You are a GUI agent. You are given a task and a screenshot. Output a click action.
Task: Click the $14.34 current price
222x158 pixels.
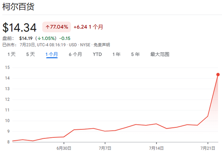click(19, 27)
